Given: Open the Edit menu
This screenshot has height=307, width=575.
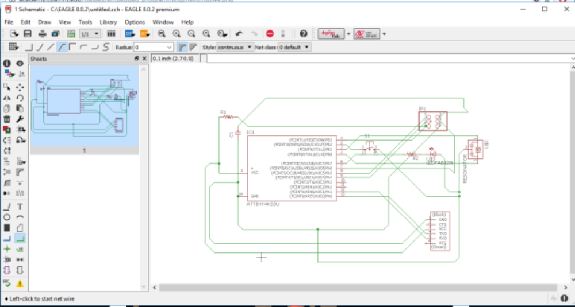Looking at the screenshot, I should tap(25, 22).
